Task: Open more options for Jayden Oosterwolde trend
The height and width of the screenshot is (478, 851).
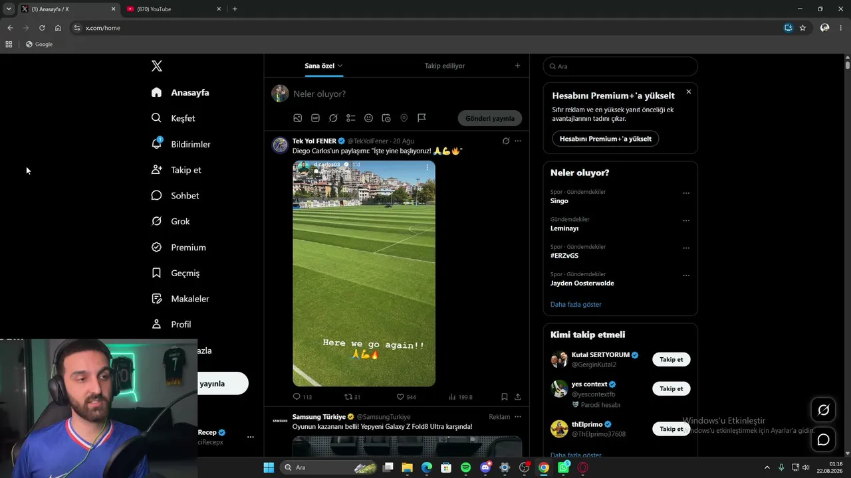Action: click(686, 276)
